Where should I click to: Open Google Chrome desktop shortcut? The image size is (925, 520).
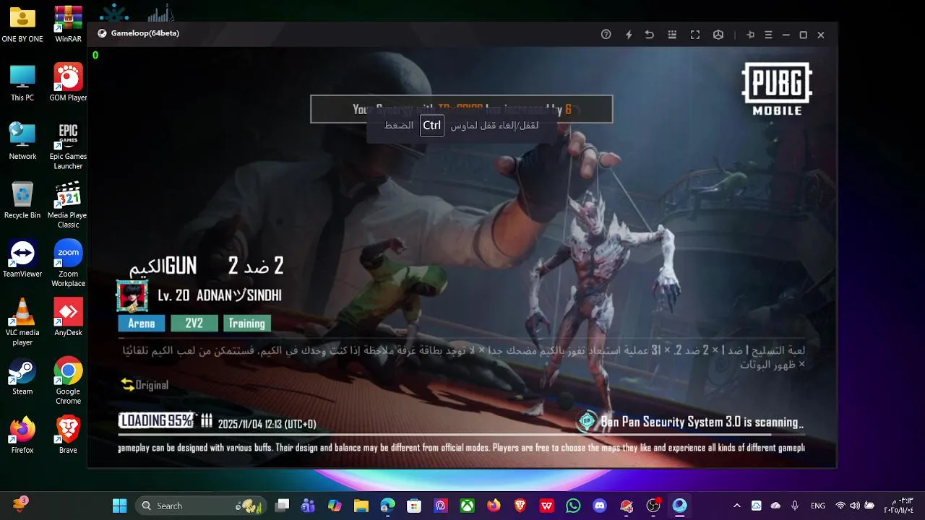point(68,381)
